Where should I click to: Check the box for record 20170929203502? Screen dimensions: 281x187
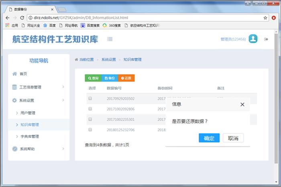coord(90,98)
